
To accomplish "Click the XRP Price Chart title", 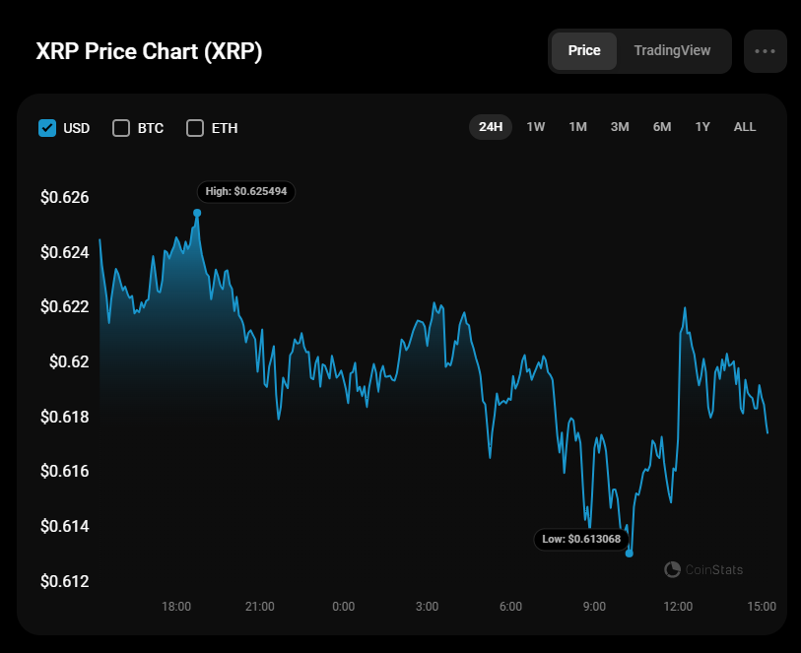I will 149,52.
